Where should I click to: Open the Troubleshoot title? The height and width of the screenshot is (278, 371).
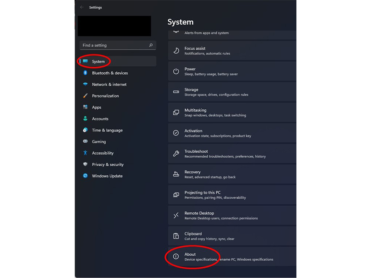[x=196, y=151]
